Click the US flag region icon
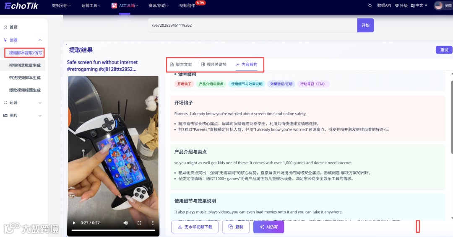Viewport: 453px width, 237px height. [x=439, y=5]
